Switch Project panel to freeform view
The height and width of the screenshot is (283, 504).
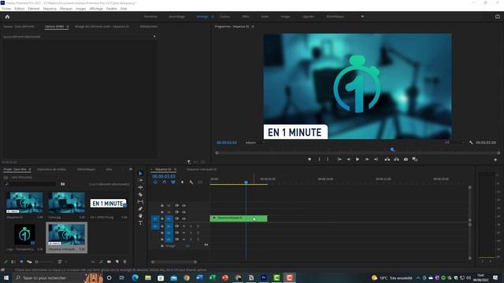(29, 262)
